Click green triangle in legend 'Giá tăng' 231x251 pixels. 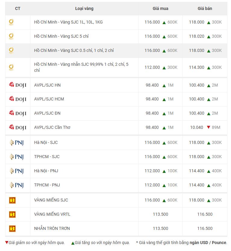tap(73, 243)
